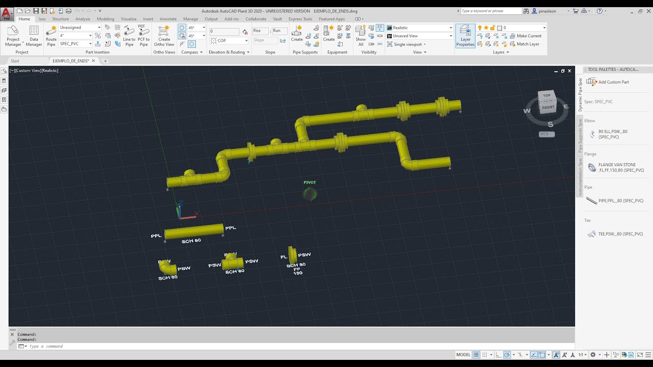Open the Annotate ribbon tab

click(x=168, y=19)
